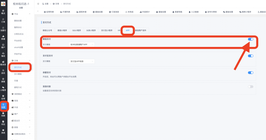The width and height of the screenshot is (266, 140).
Task: Open oAuth设置 in settings menu
Action: coord(18,47)
